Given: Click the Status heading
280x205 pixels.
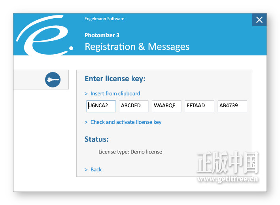Looking at the screenshot, I should click(96, 139).
